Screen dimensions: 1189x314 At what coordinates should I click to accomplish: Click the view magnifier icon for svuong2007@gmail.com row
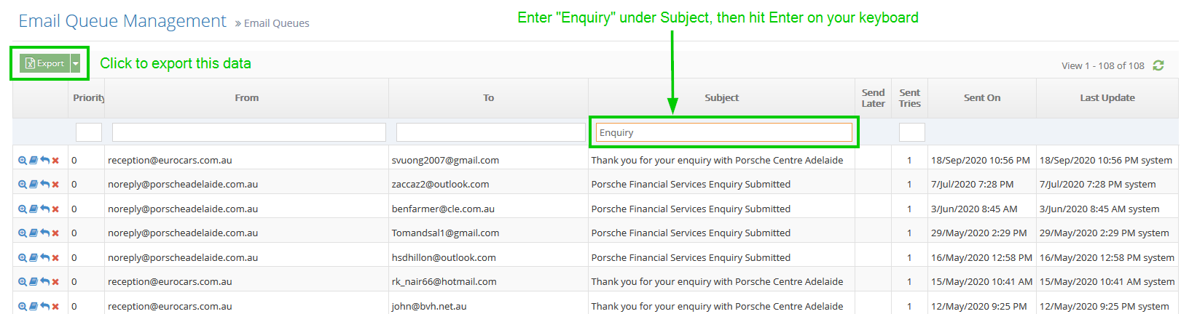[x=23, y=161]
